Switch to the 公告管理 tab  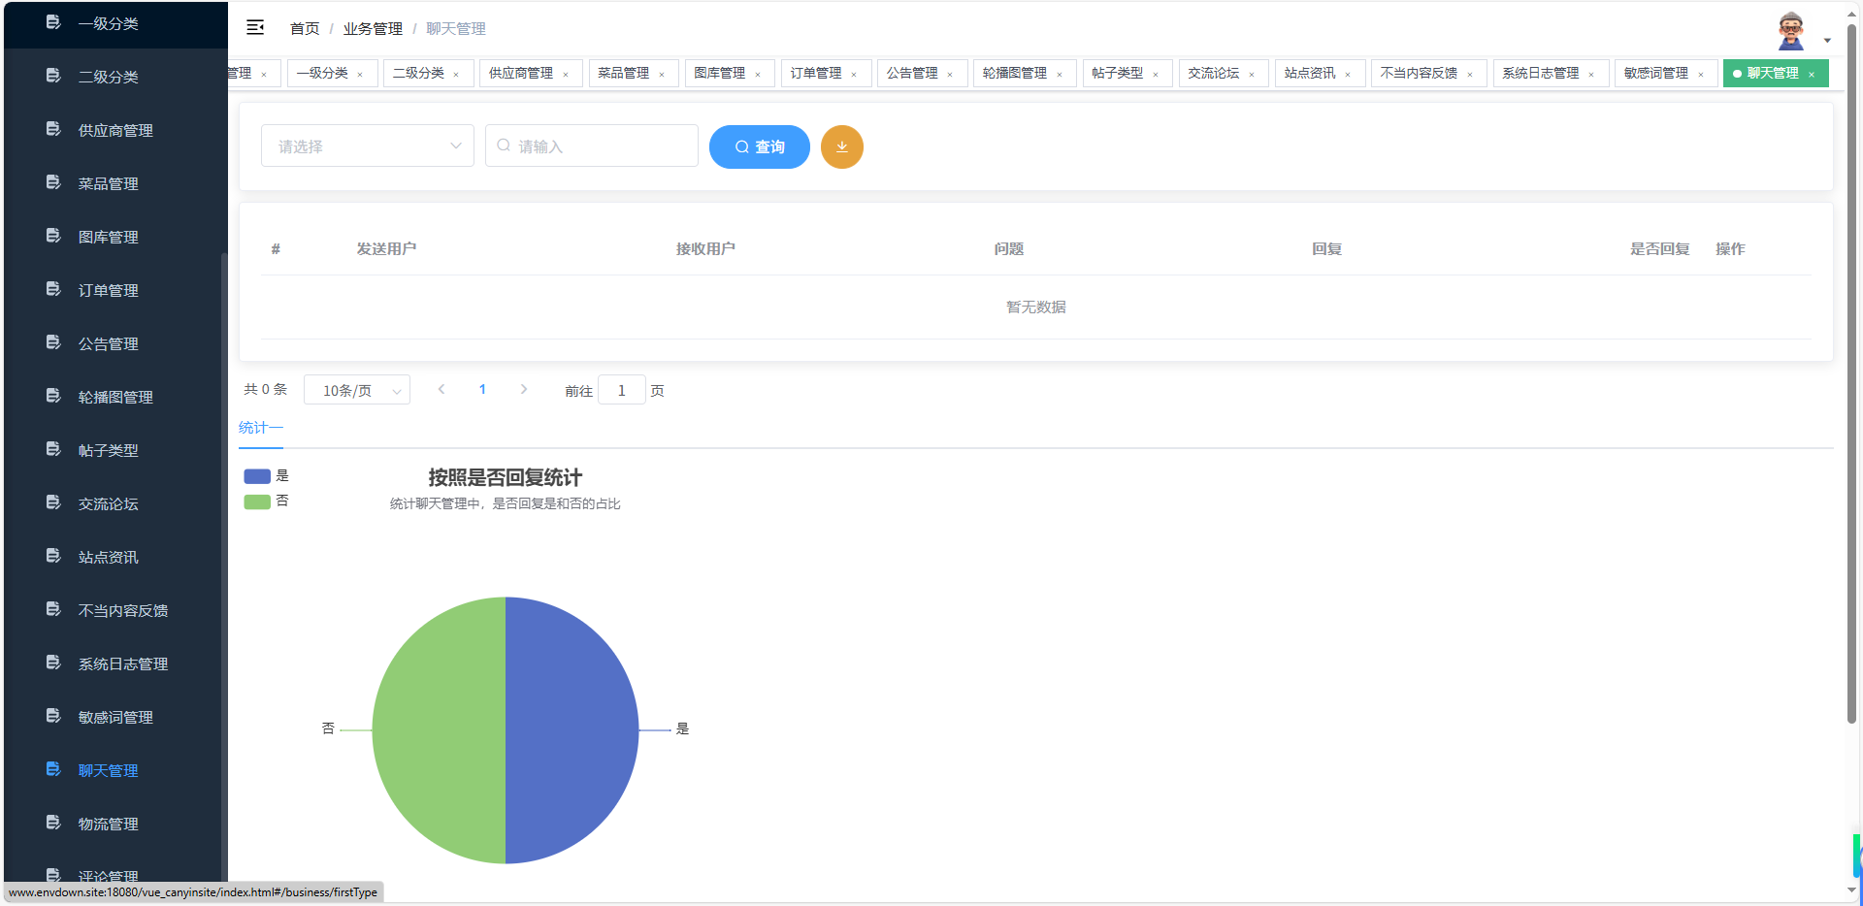[913, 72]
